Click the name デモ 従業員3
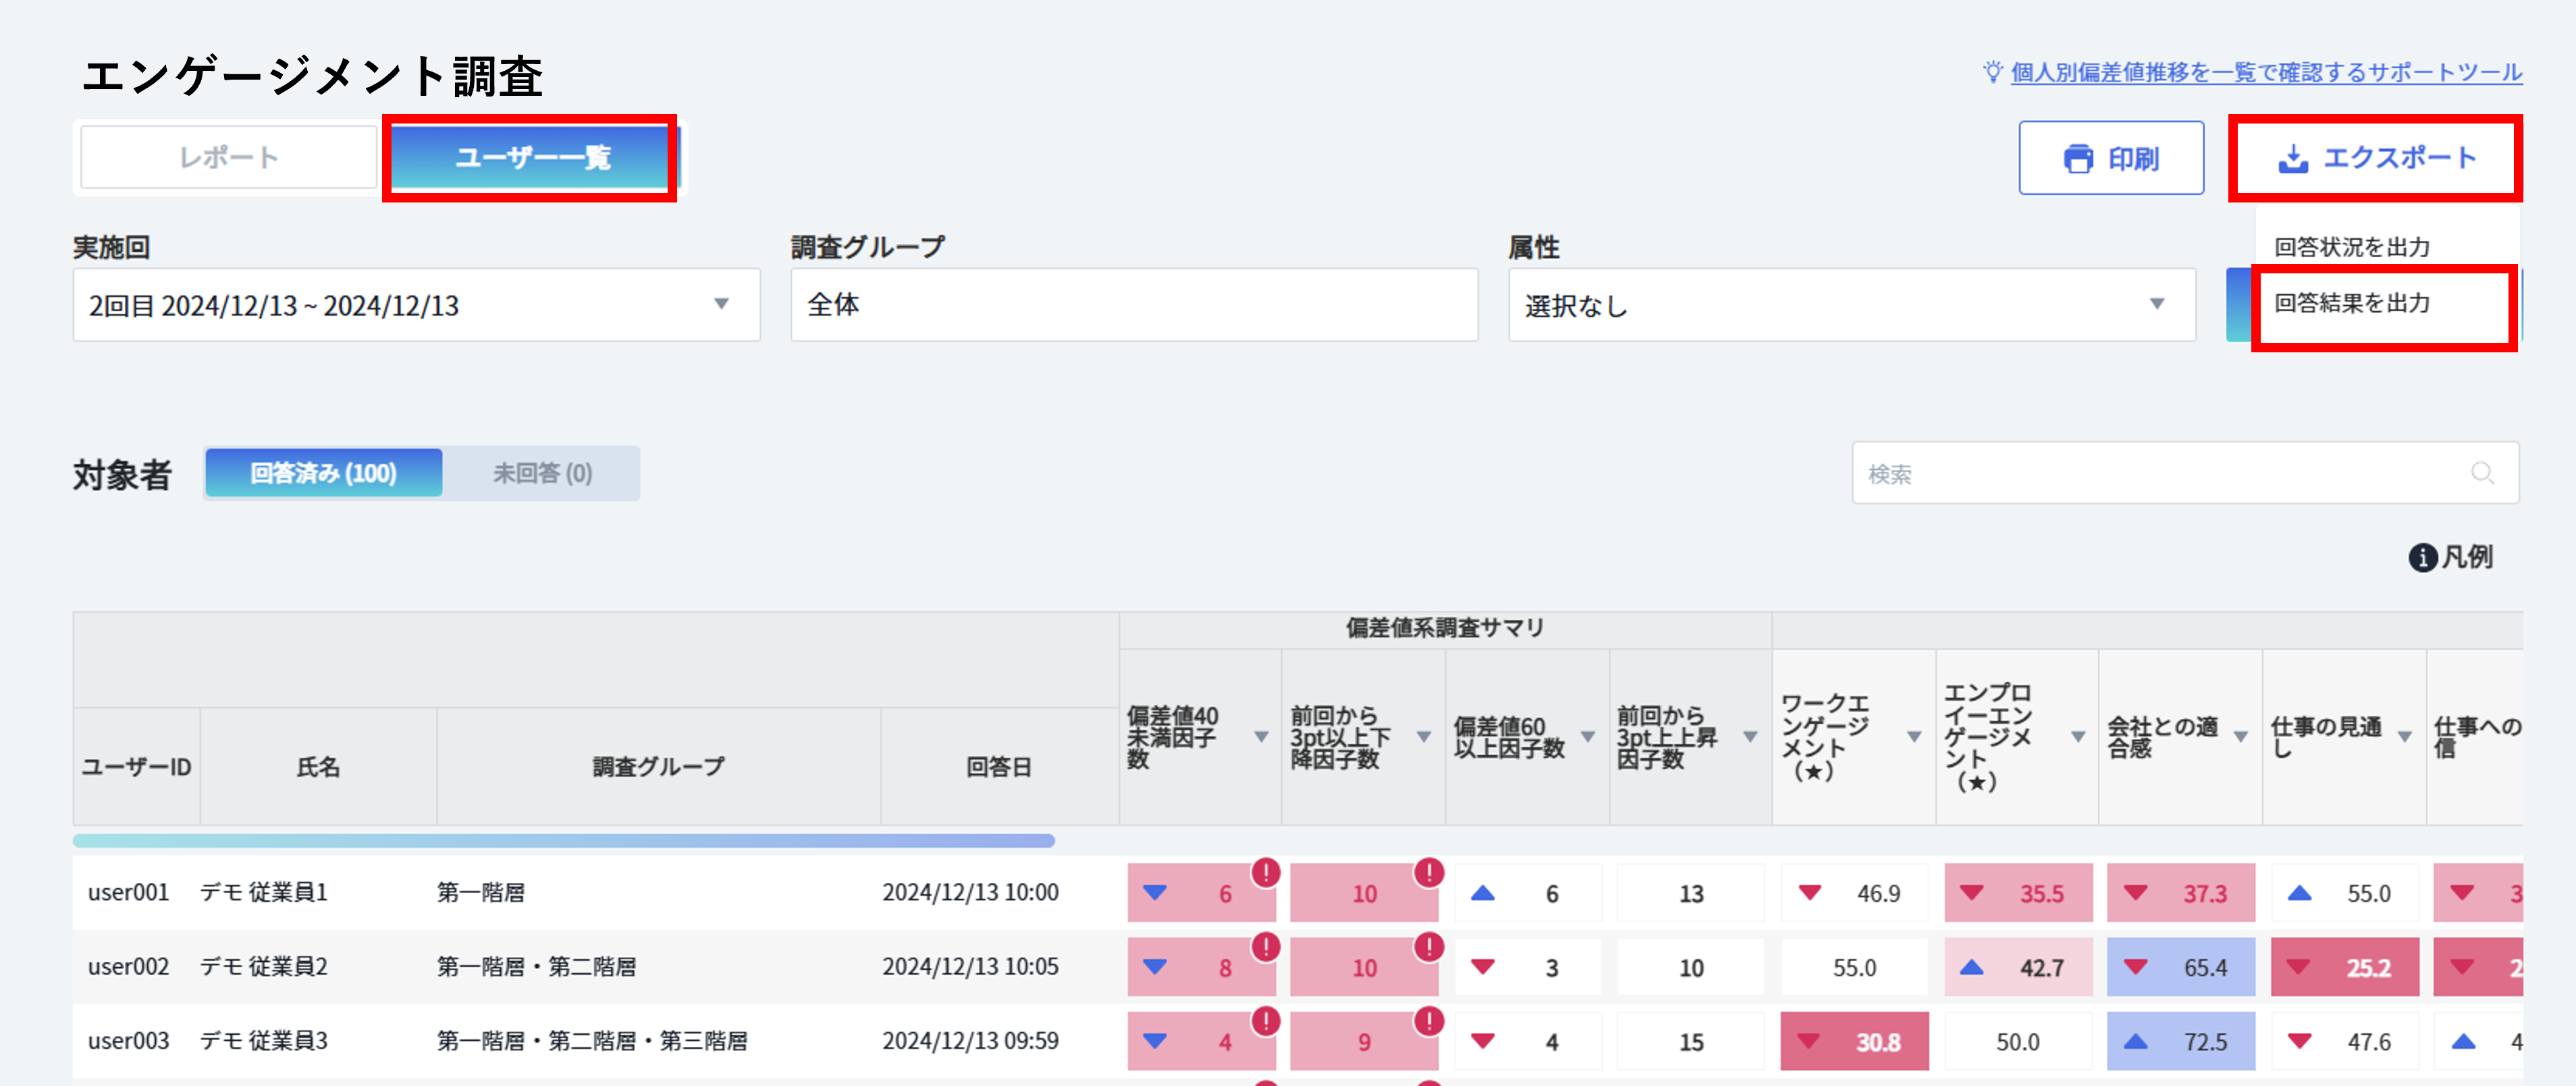Screen dimensions: 2576x1086 click(x=264, y=1040)
